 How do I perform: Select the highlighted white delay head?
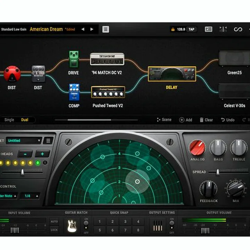click(137, 182)
